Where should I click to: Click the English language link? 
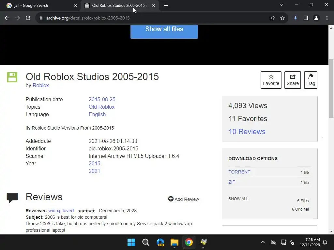pos(97,114)
